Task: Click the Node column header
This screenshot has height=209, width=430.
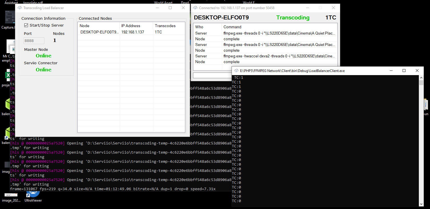Action: tap(99, 26)
